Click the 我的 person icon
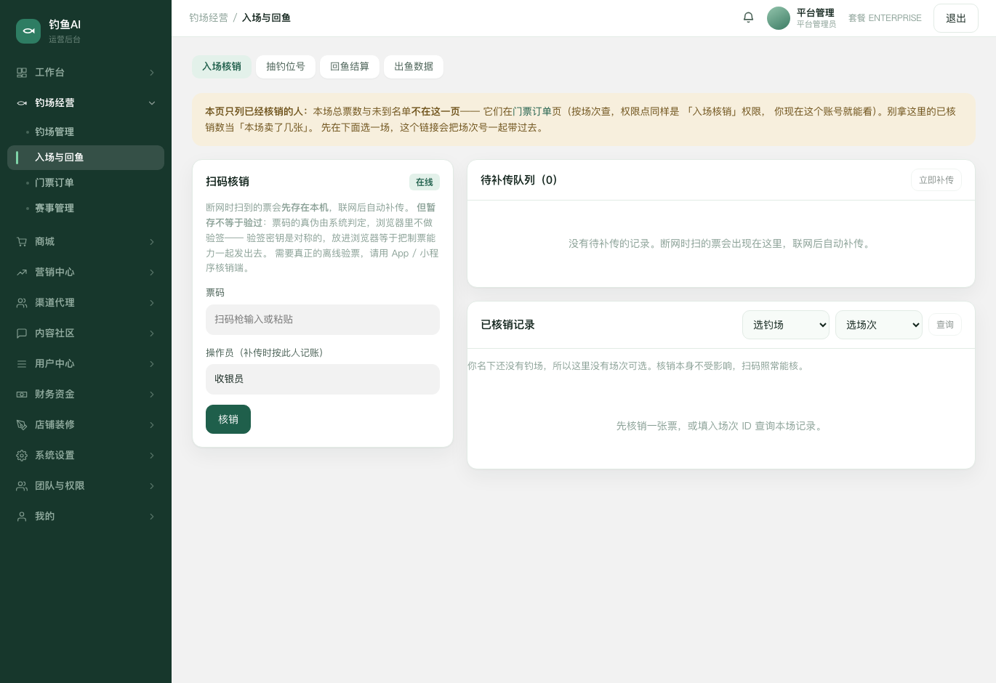The width and height of the screenshot is (996, 683). pyautogui.click(x=22, y=517)
